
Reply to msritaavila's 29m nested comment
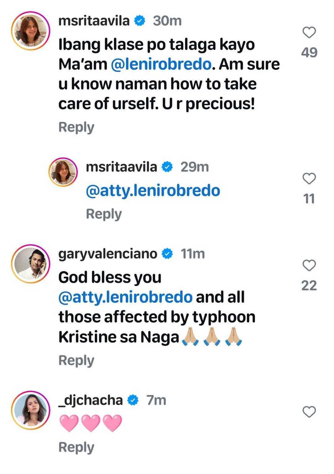pyautogui.click(x=104, y=214)
